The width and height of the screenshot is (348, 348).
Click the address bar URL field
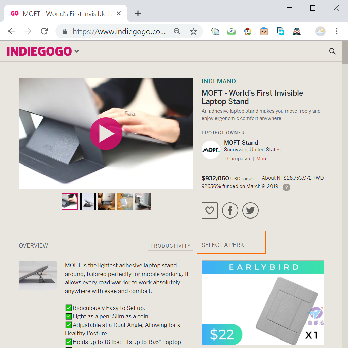pyautogui.click(x=119, y=31)
